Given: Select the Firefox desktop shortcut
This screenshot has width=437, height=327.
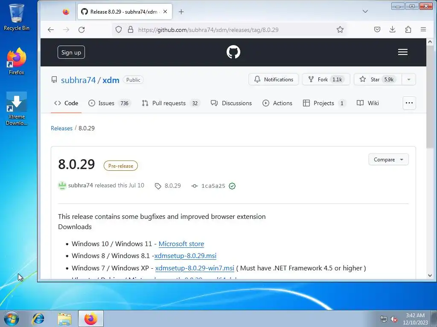Looking at the screenshot, I should click(17, 61).
